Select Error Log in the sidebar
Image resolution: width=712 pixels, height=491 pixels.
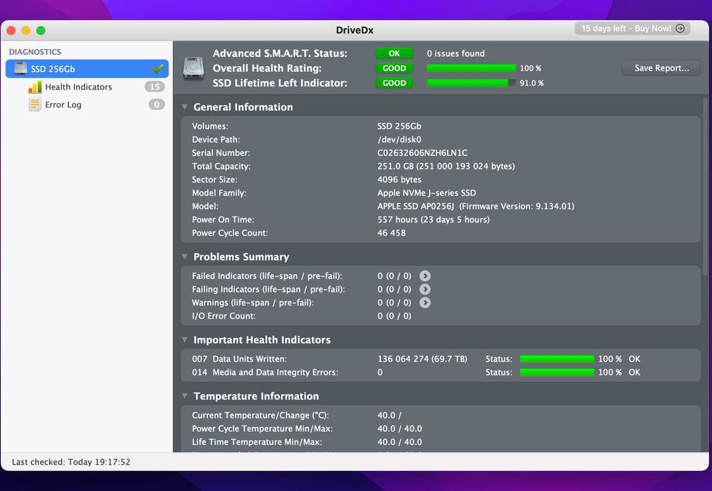pos(87,105)
